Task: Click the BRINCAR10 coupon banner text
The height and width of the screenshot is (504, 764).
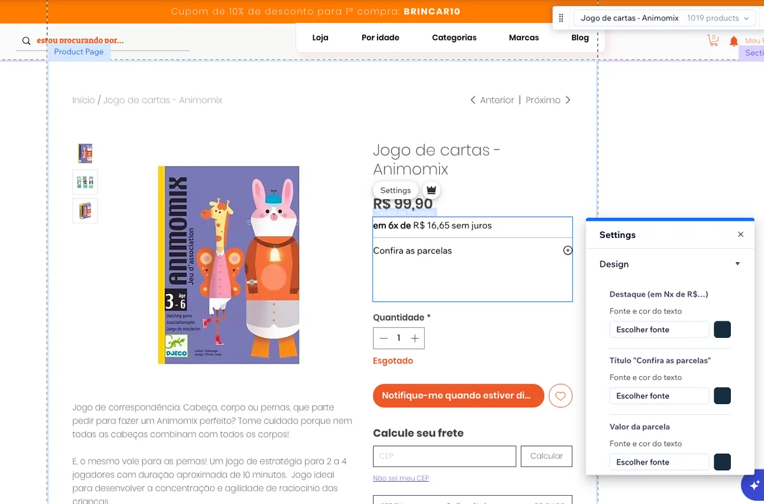Action: (432, 11)
